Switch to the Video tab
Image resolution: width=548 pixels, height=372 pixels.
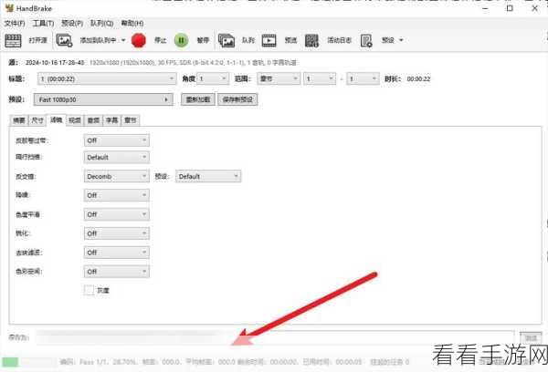pyautogui.click(x=75, y=120)
